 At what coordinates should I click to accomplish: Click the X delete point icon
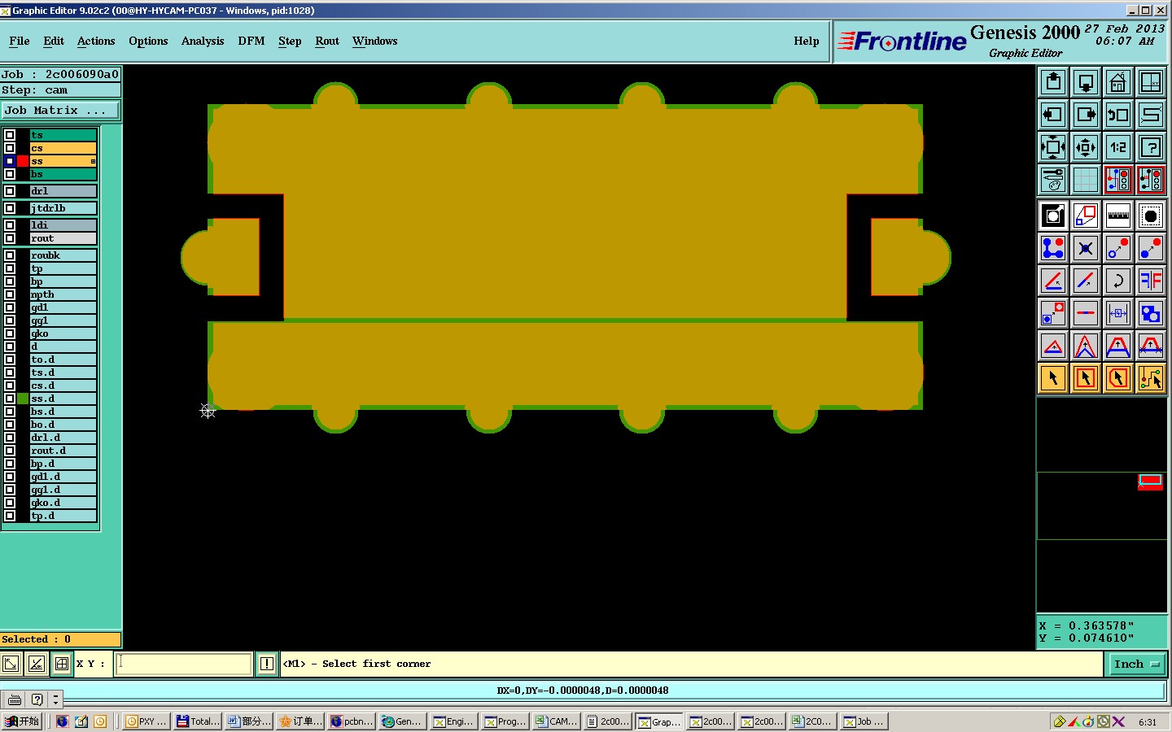click(x=1086, y=248)
